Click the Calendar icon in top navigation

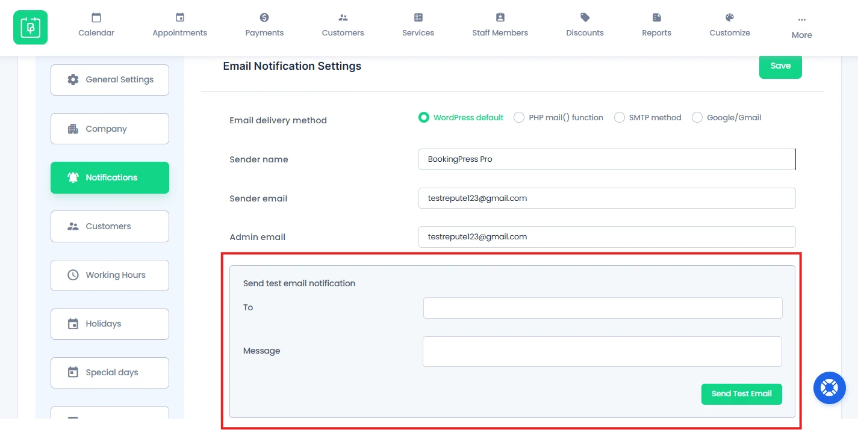tap(96, 17)
